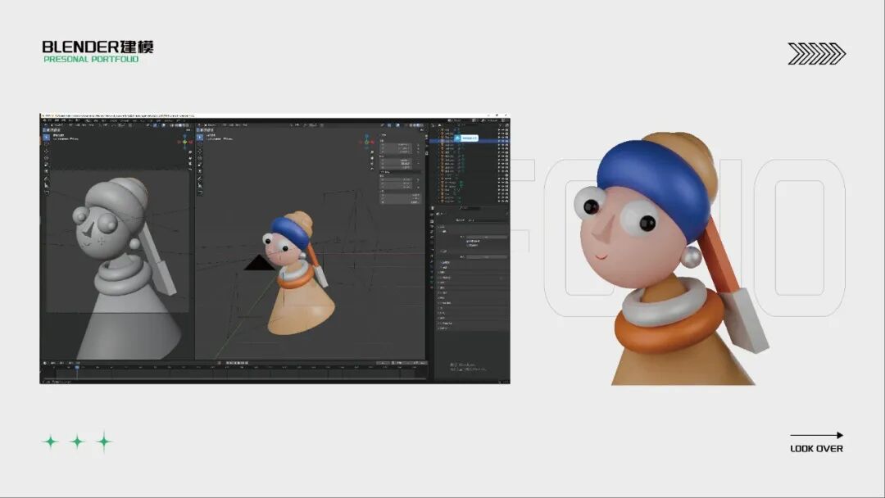
Task: Activate the Move tool in left viewport
Action: click(46, 152)
